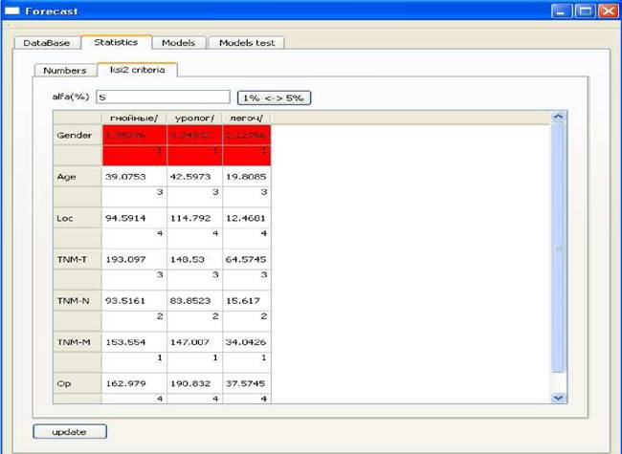Select the ksi2 criteria sub-tab
This screenshot has height=454, width=622.
[137, 70]
